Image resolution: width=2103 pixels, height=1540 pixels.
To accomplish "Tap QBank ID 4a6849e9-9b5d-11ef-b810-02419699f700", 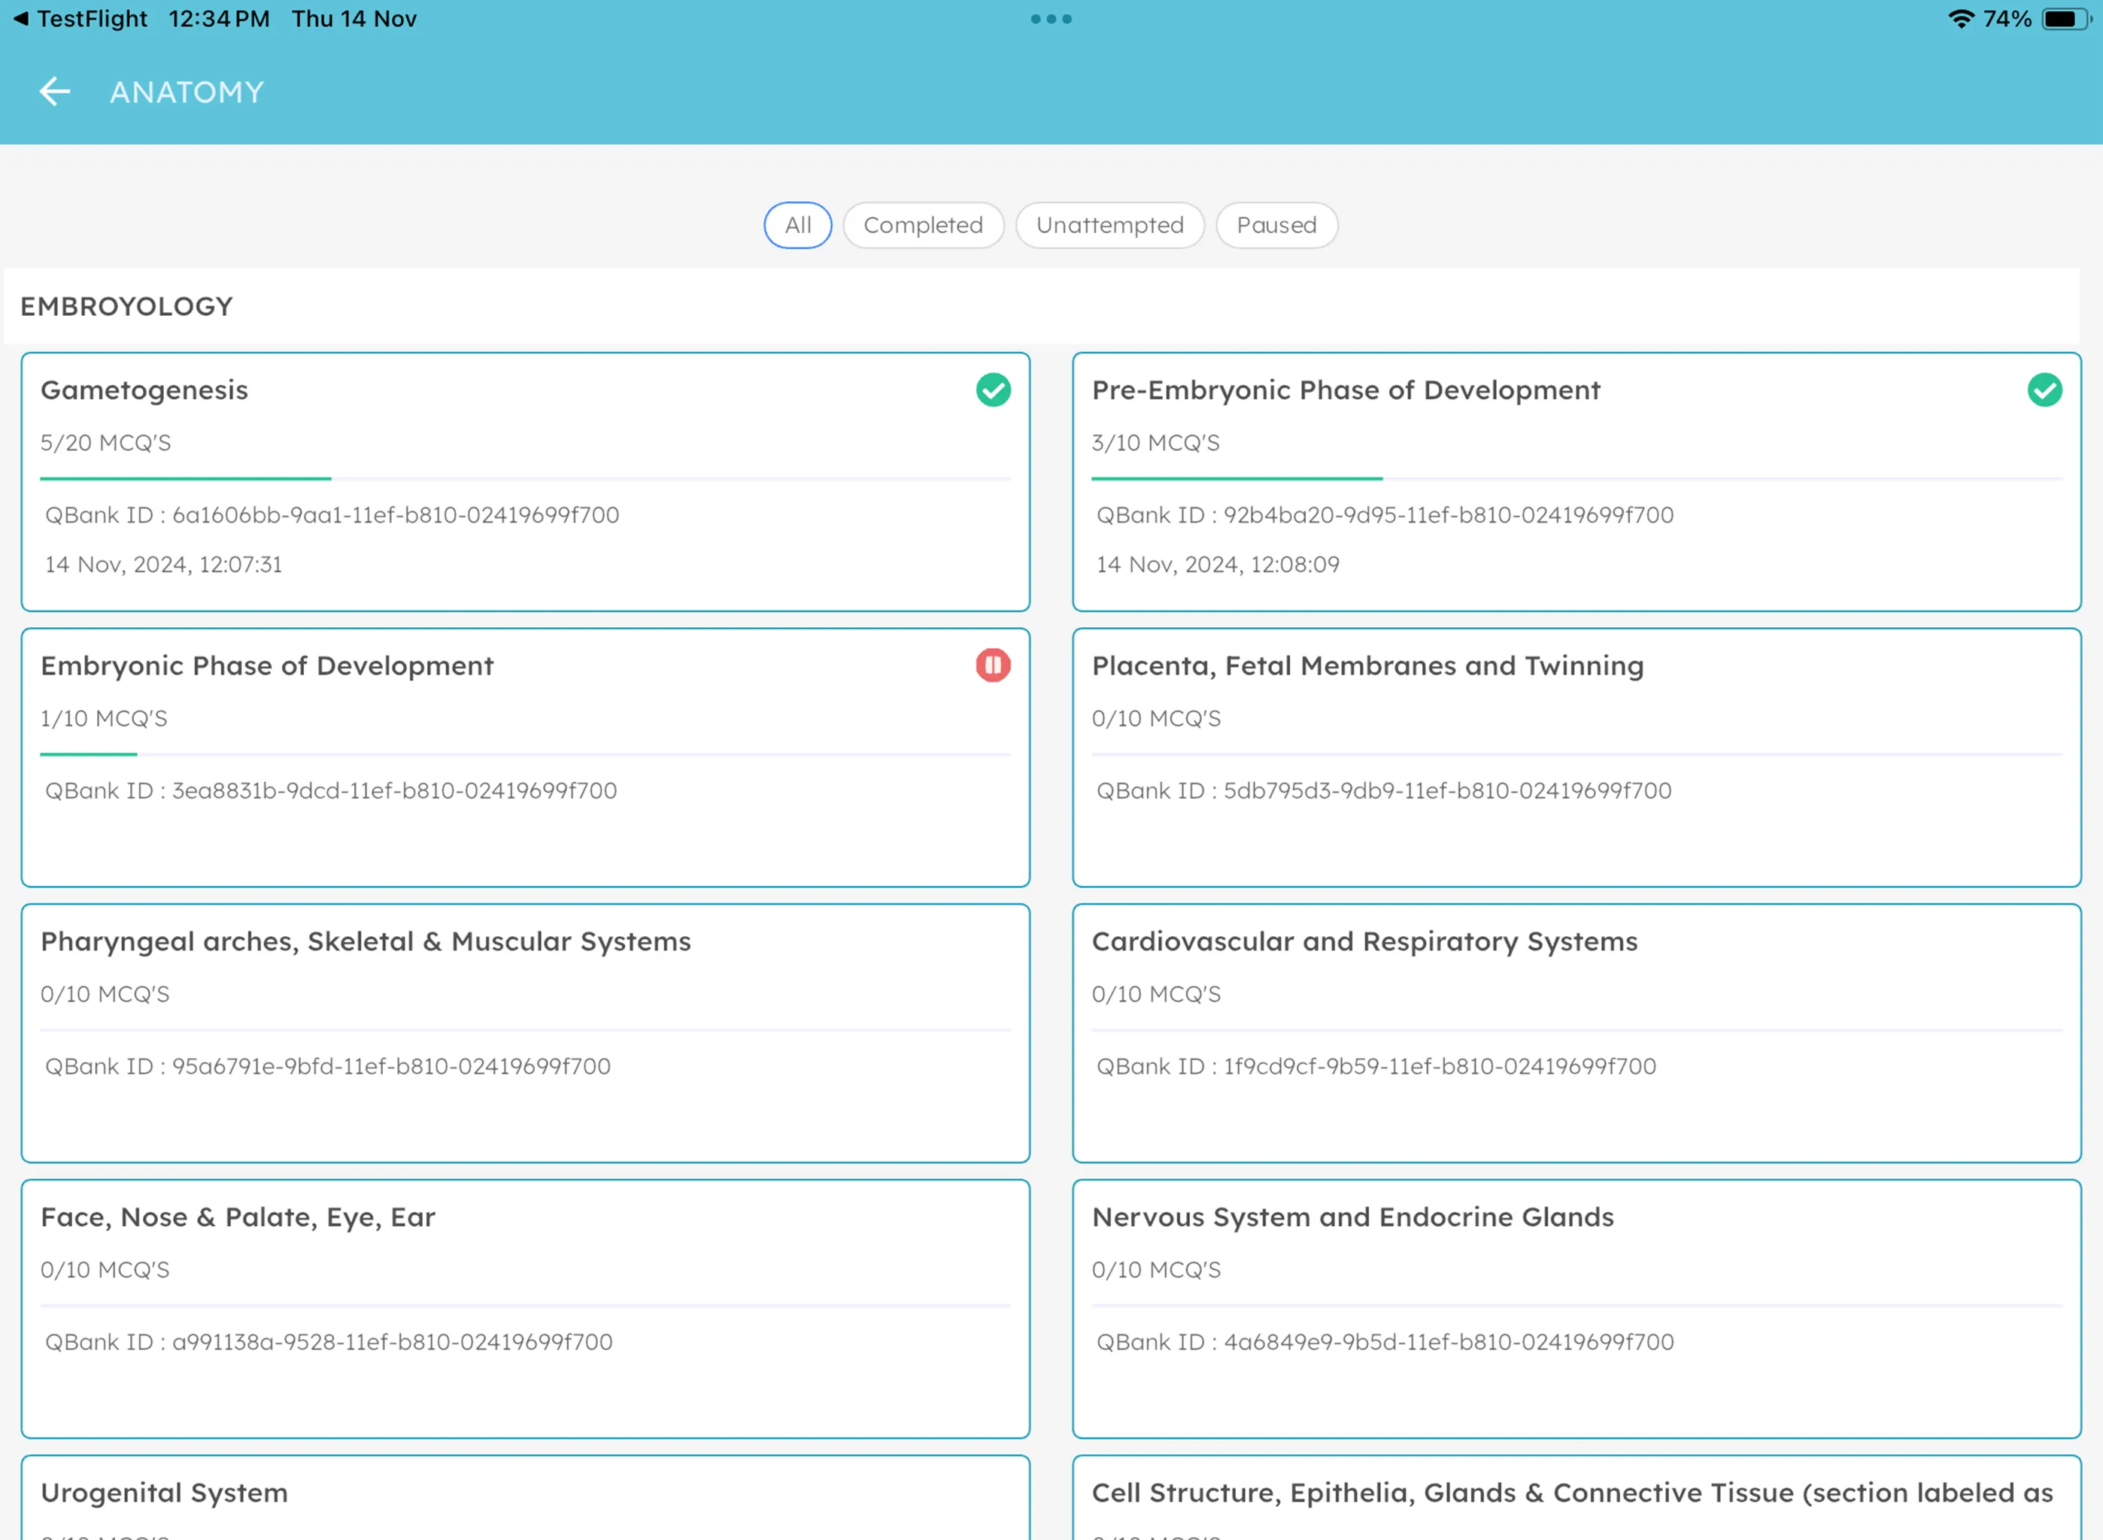I will pos(1385,1343).
